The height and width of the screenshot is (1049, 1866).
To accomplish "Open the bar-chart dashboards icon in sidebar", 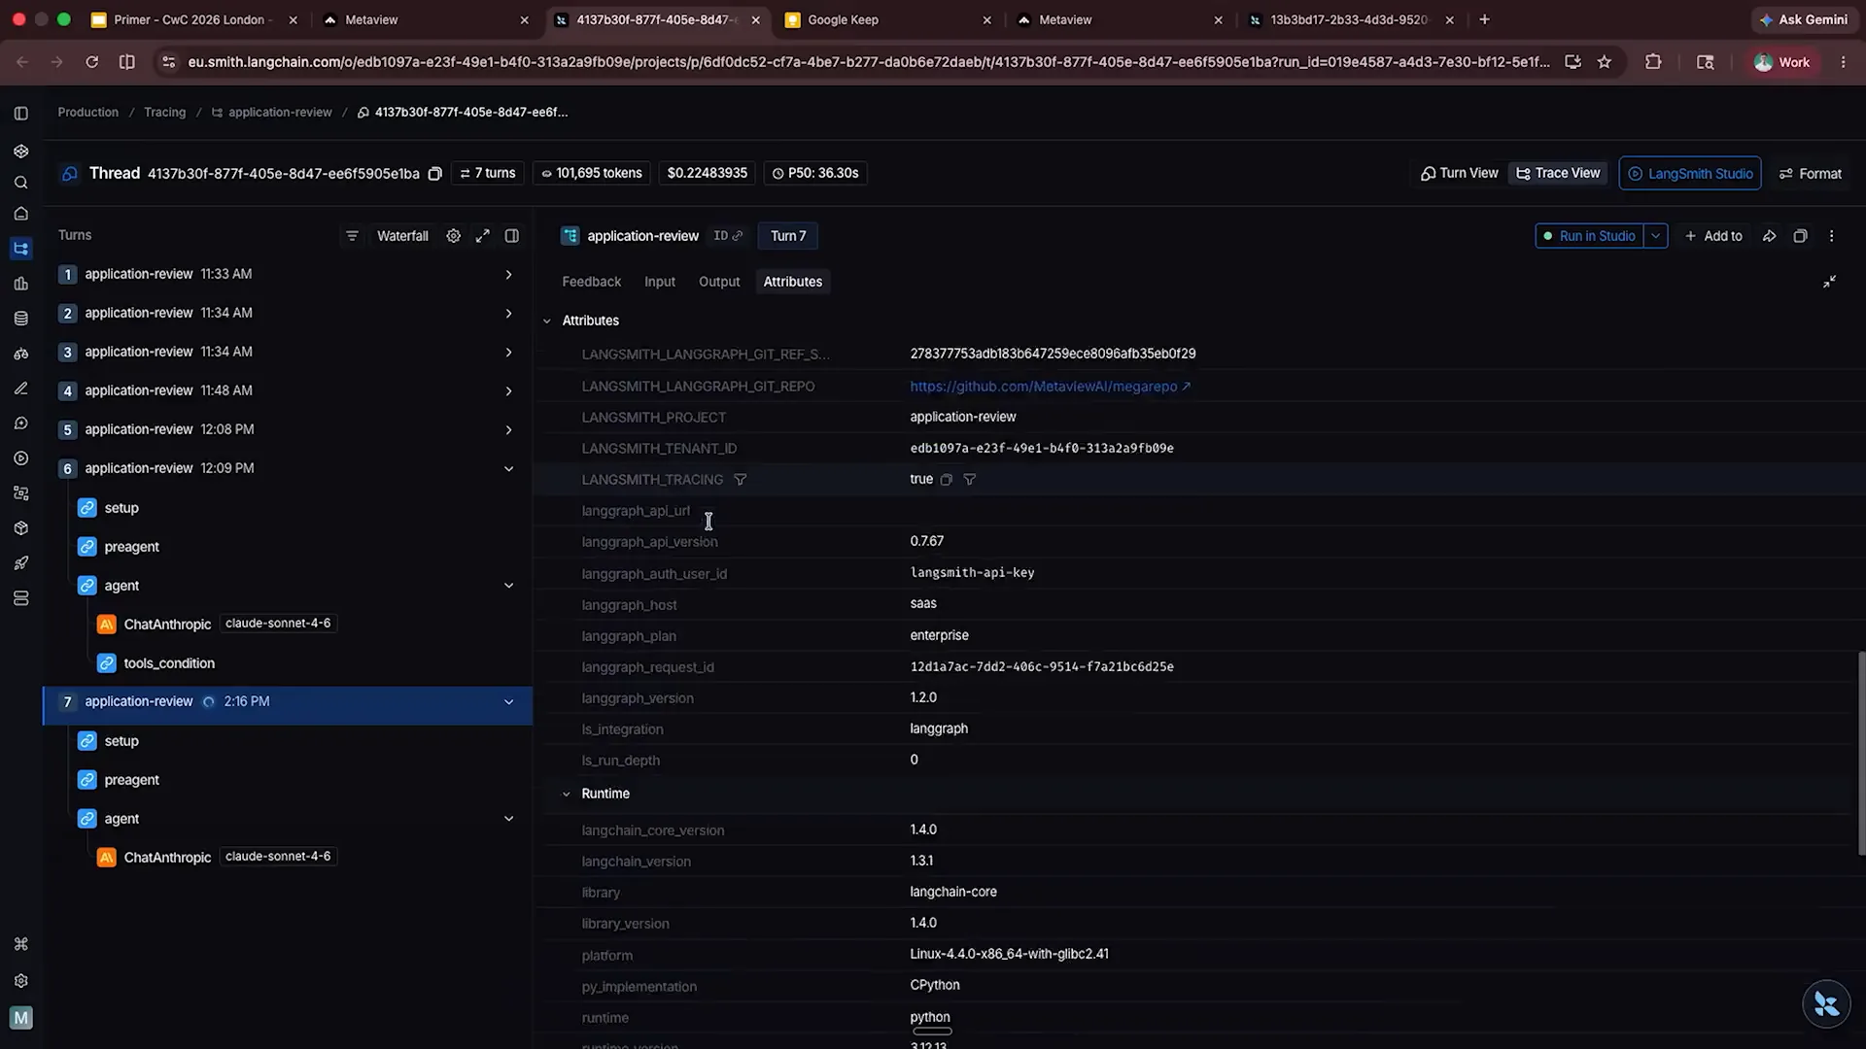I will pos(21,284).
